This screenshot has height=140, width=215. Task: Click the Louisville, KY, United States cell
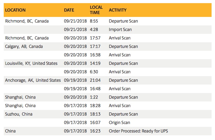point(31,63)
